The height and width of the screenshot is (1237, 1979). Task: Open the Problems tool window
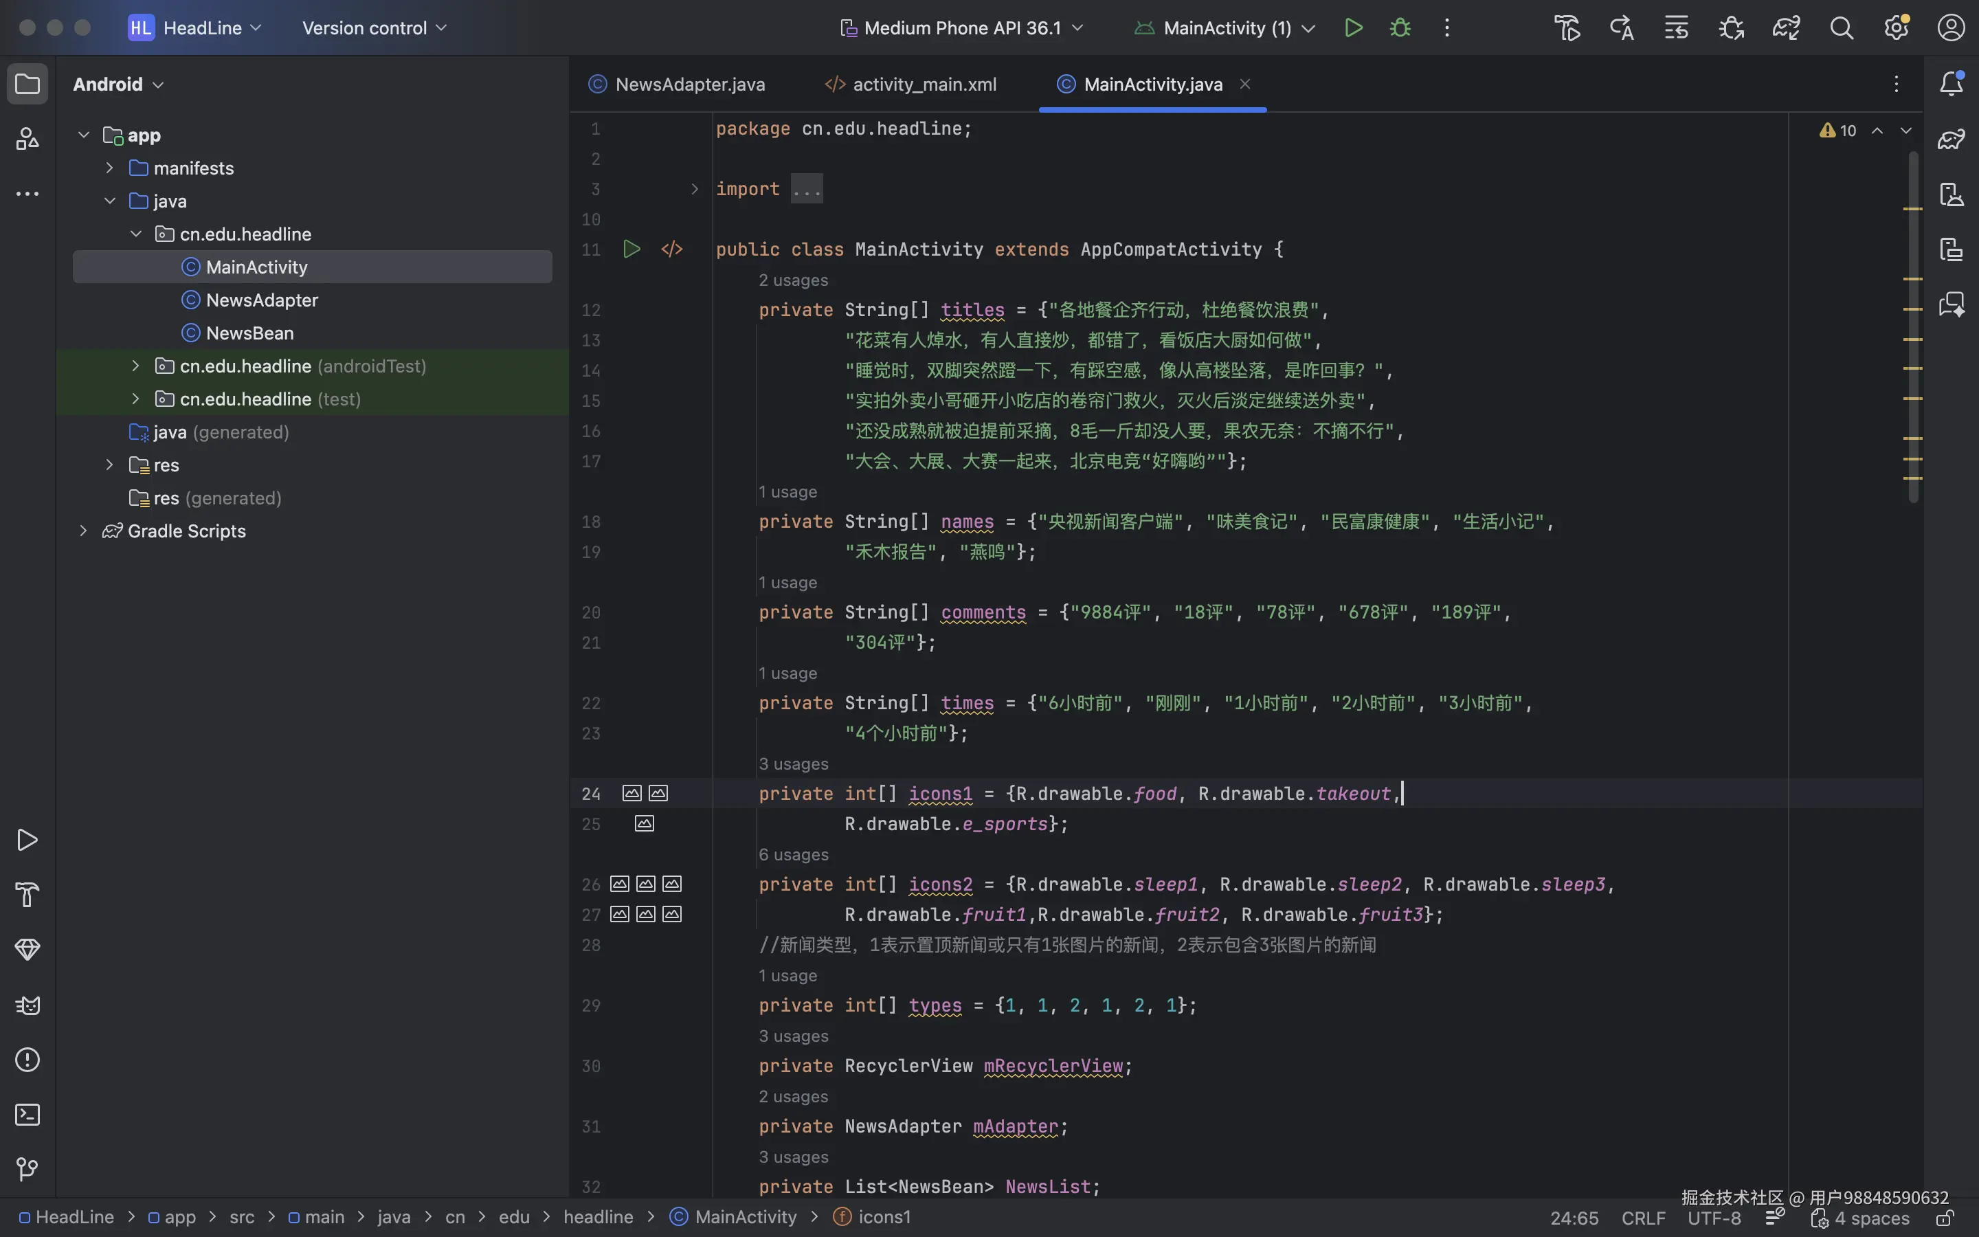27,1060
